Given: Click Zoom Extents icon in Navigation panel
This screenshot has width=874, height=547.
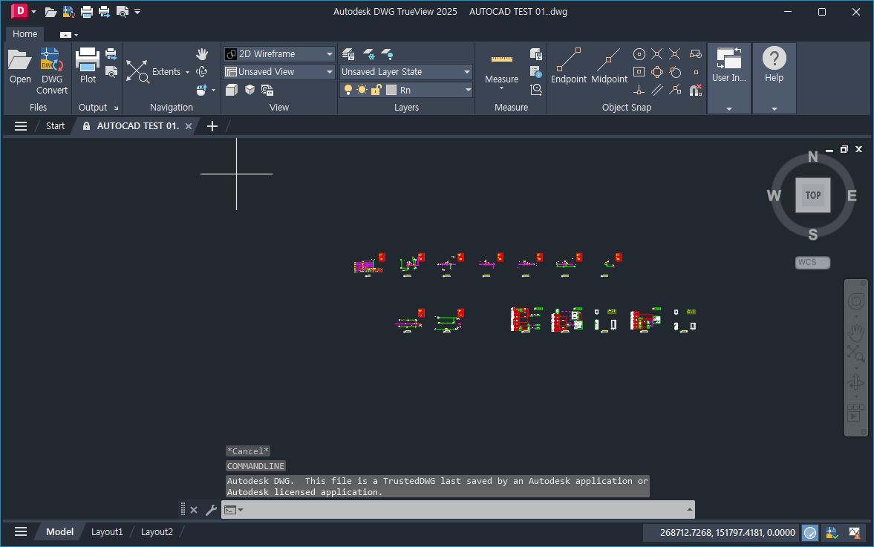Looking at the screenshot, I should pos(137,72).
